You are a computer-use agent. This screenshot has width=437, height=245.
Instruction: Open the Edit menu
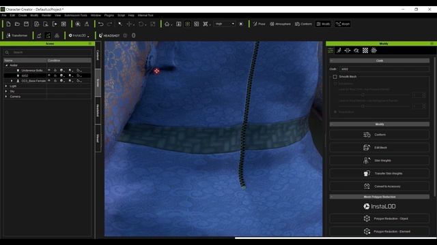(x=12, y=15)
